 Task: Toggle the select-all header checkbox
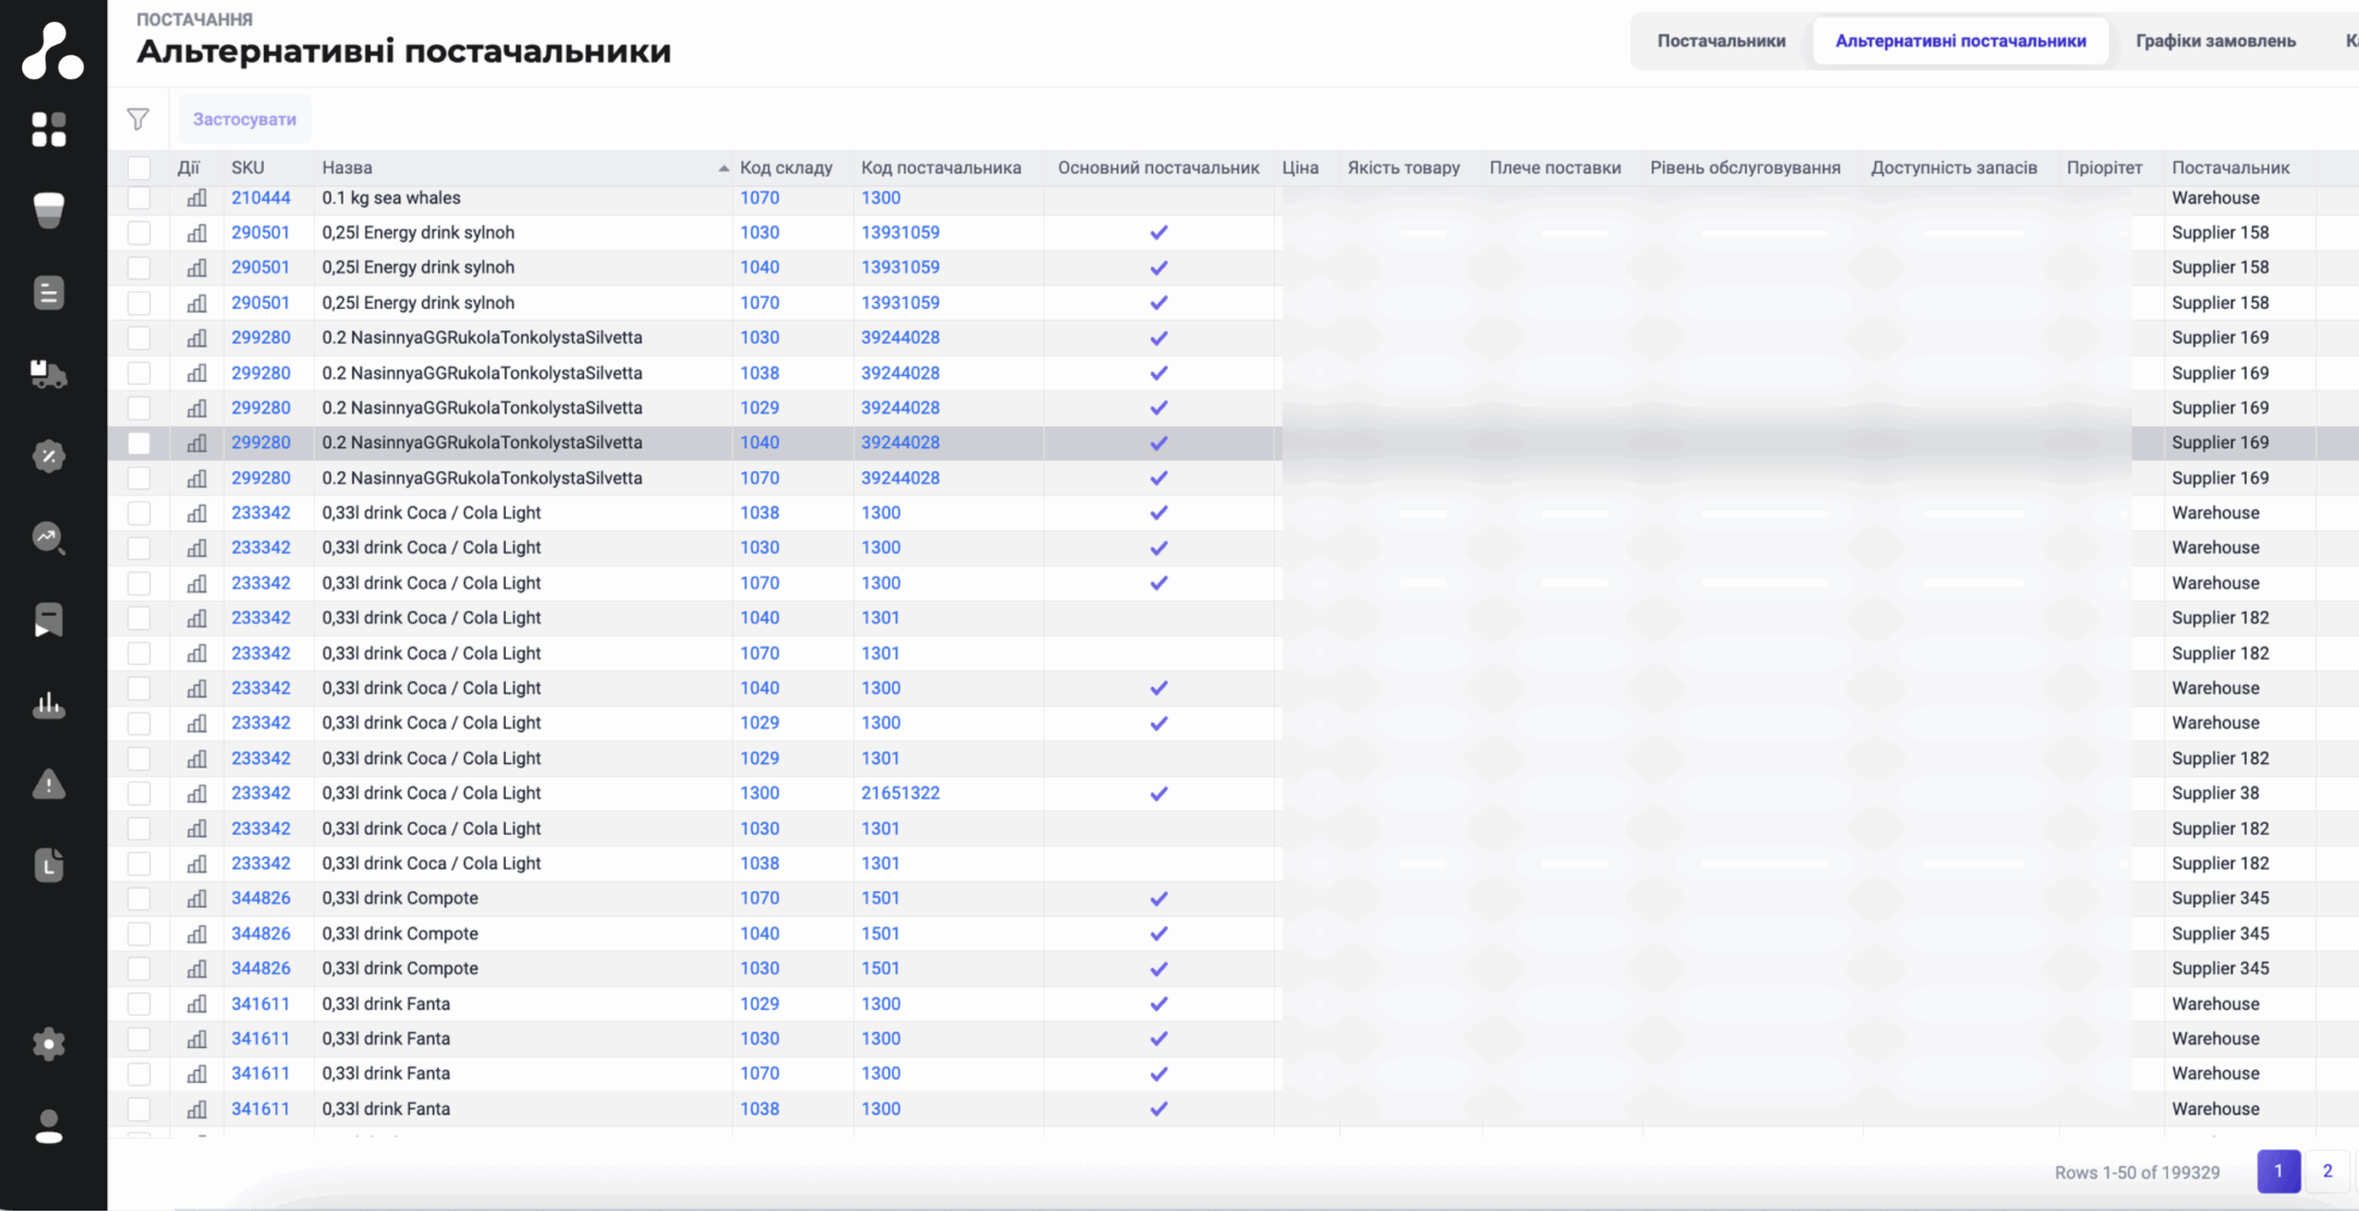139,168
